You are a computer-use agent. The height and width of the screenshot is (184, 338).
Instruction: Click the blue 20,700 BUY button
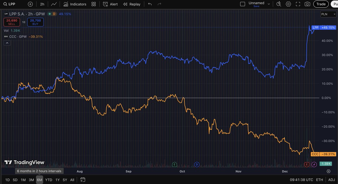[35, 22]
